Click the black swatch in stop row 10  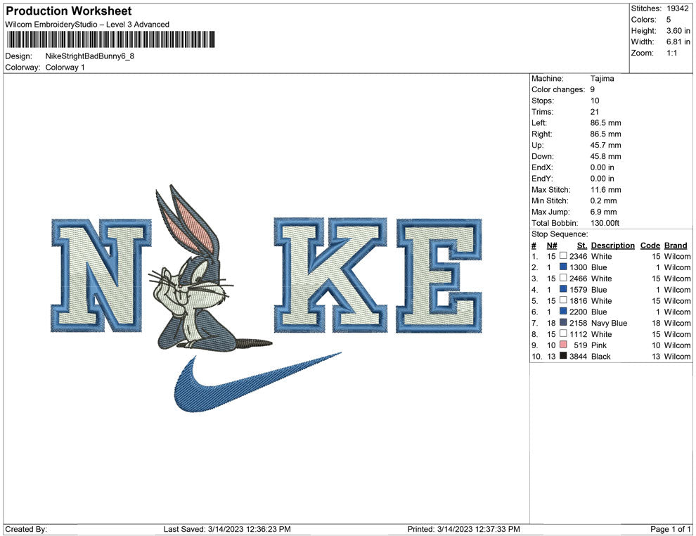coord(563,356)
